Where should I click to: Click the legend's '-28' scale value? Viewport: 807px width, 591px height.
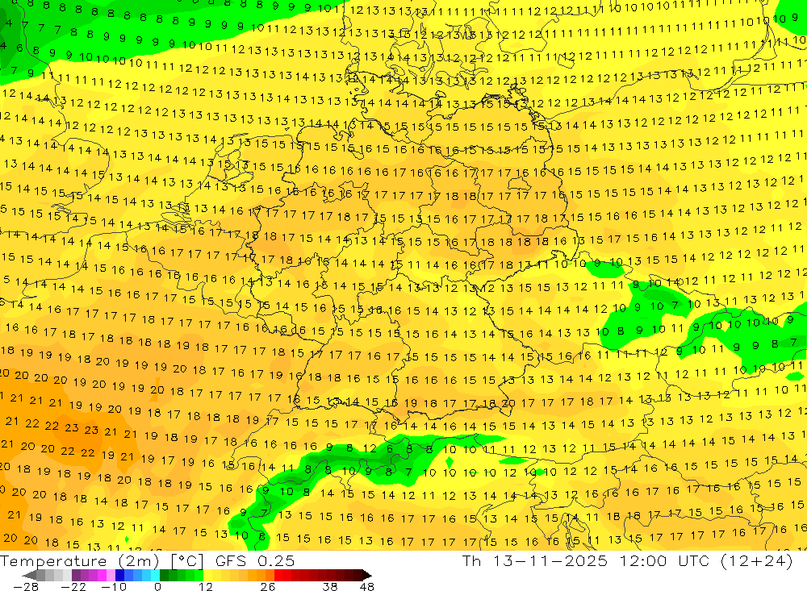(25, 587)
